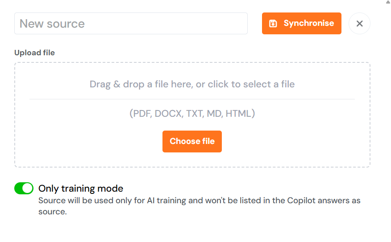
Task: Click the "Drag & drop a file here" text
Action: point(192,84)
